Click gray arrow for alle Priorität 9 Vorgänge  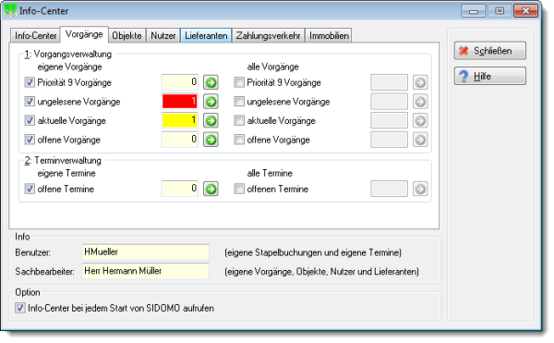coord(420,82)
